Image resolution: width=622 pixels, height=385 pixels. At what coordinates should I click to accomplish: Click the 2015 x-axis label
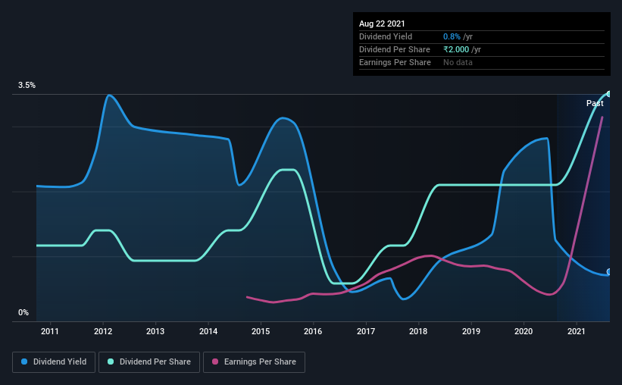[261, 331]
